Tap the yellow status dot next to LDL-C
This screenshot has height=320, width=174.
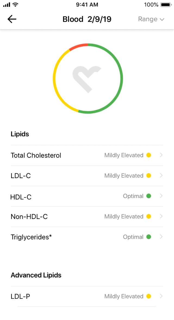point(149,175)
